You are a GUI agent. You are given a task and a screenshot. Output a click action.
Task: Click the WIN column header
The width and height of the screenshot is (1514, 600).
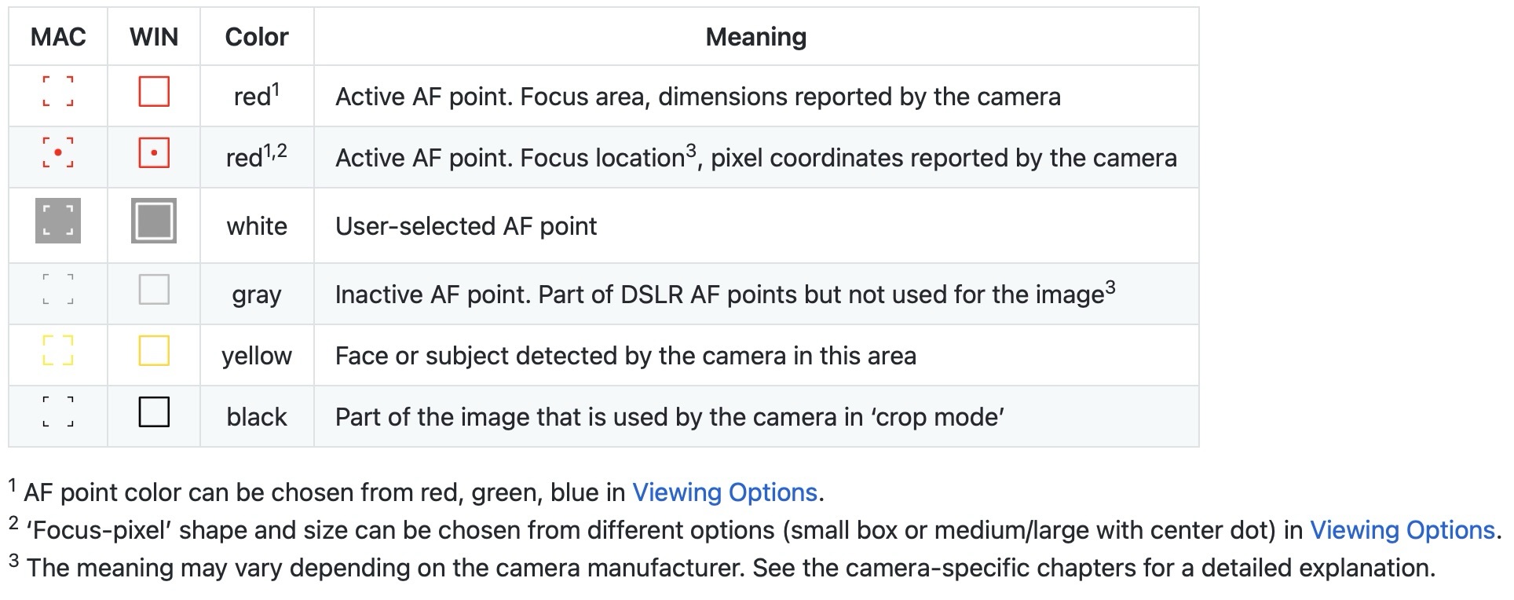click(154, 37)
